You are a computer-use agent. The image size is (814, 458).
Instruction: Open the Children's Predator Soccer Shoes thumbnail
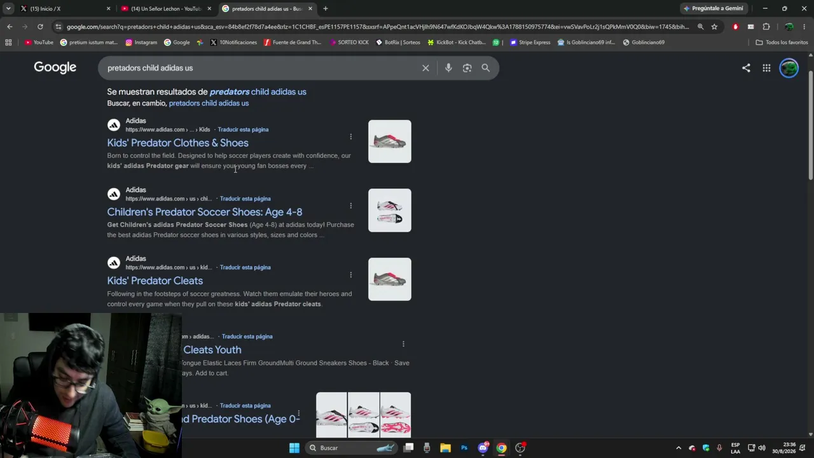point(390,211)
